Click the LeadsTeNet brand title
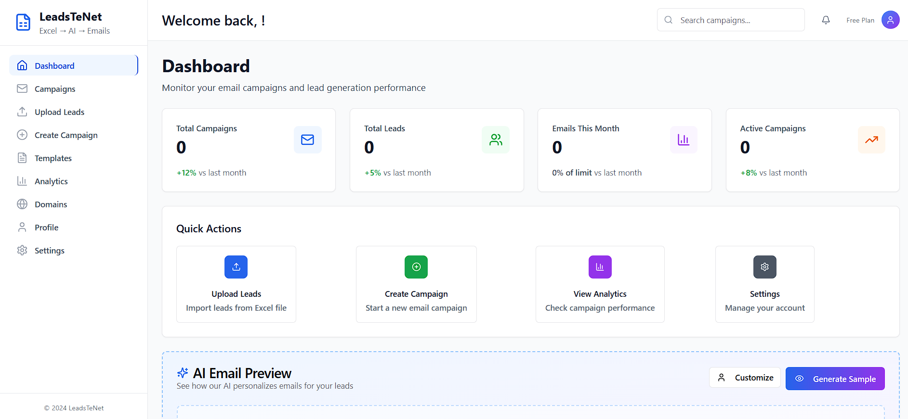Screen dimensions: 908x419 (70, 17)
